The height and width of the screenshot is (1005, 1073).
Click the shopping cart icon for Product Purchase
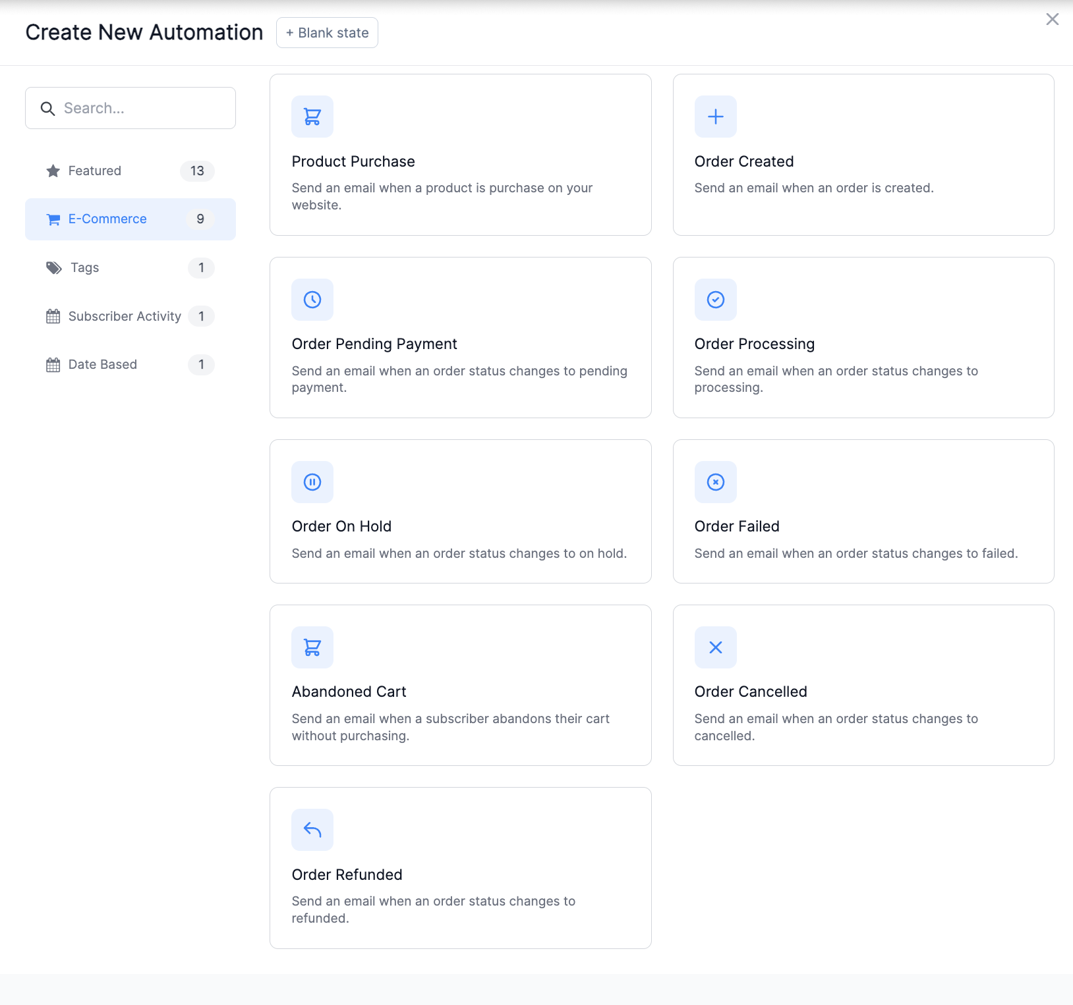(x=312, y=117)
